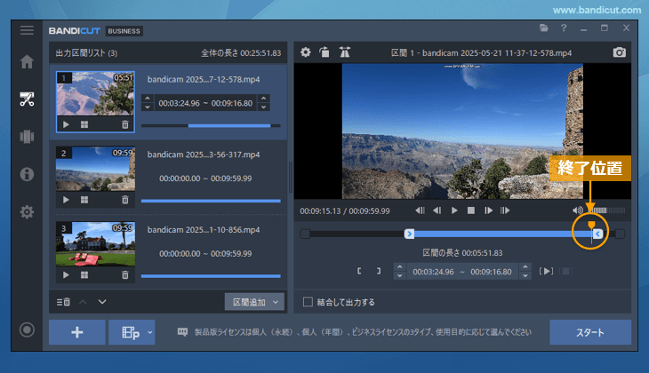The height and width of the screenshot is (373, 649).
Task: Open the Information sidebar icon
Action: 28,174
